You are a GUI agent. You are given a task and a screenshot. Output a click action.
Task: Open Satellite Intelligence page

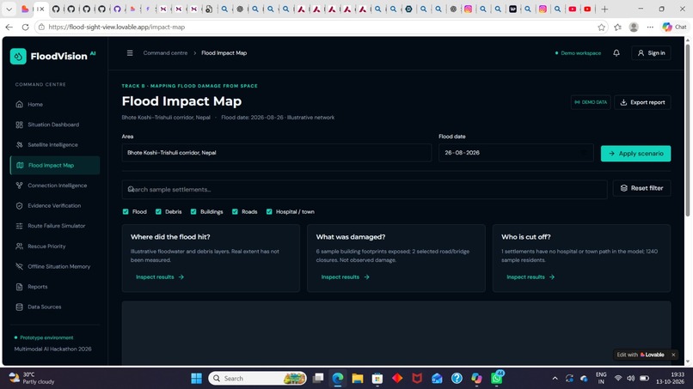(55, 145)
